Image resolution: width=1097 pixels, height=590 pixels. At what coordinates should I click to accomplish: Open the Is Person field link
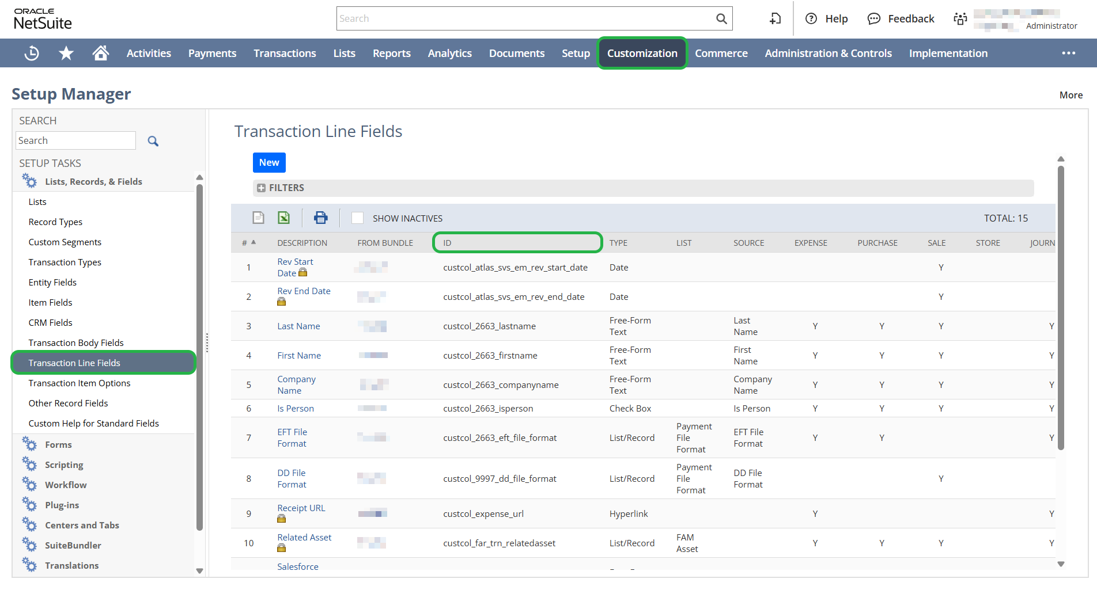tap(296, 408)
